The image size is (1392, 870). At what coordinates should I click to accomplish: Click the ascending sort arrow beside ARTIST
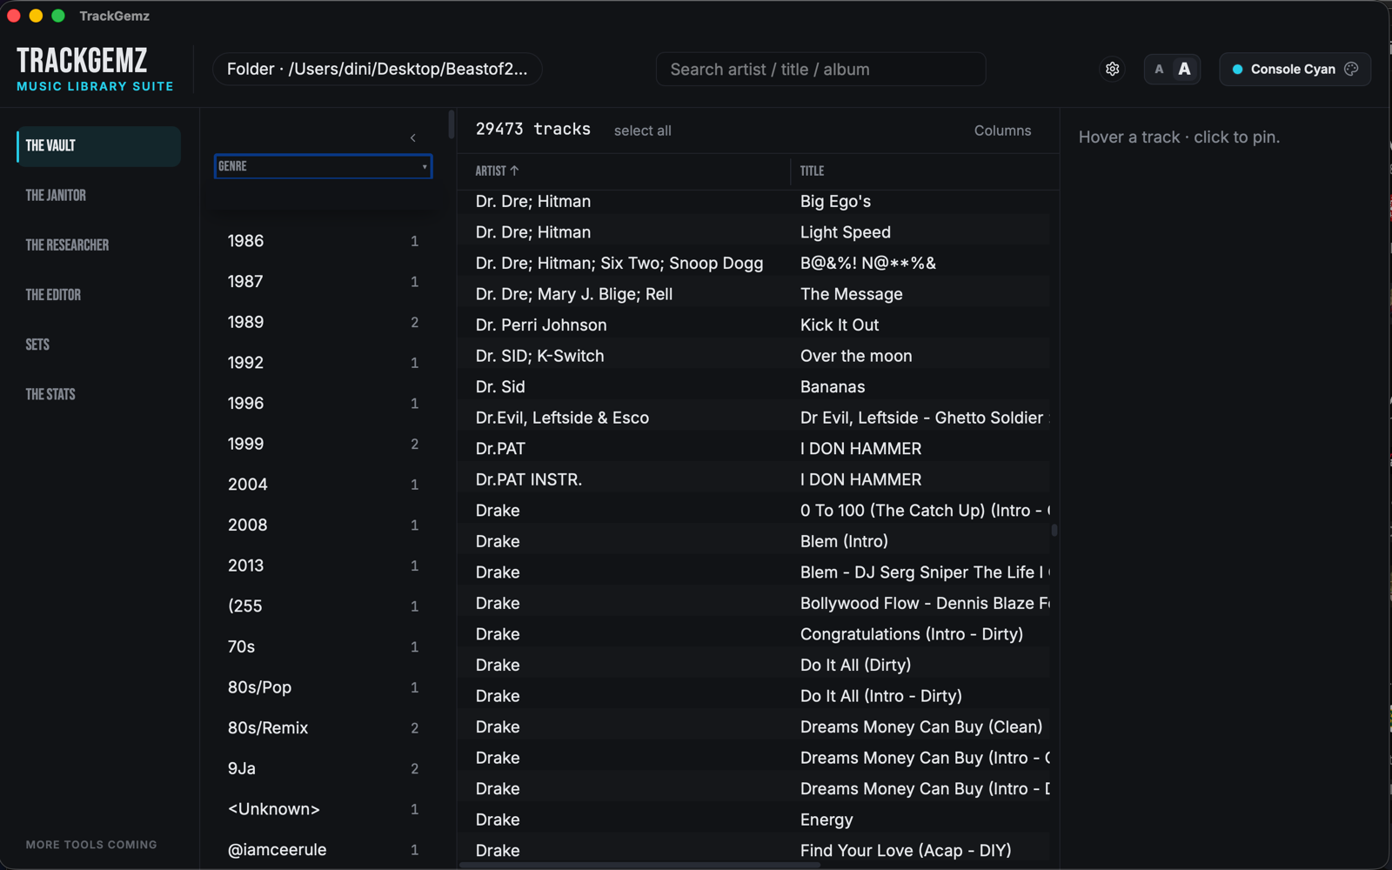point(514,171)
